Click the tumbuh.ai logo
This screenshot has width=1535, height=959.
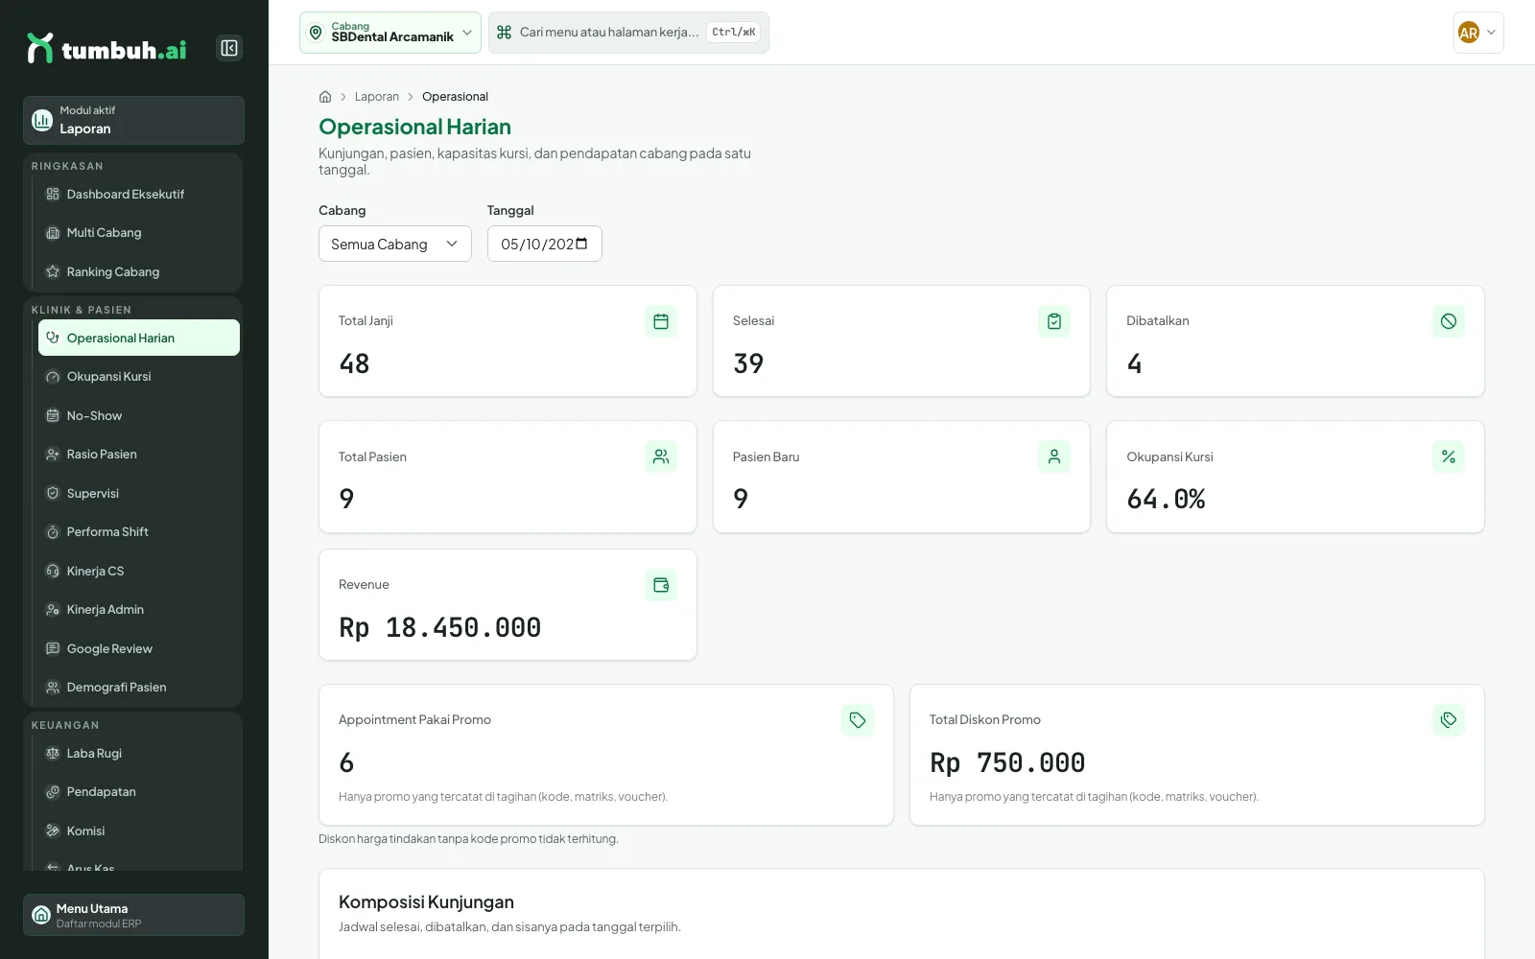click(107, 48)
